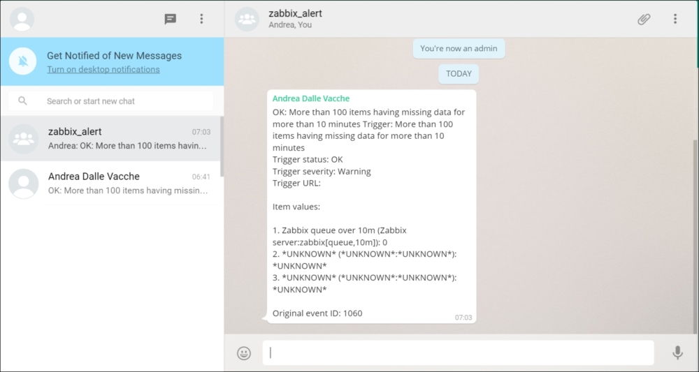Click the TODAY date badge

(x=459, y=74)
